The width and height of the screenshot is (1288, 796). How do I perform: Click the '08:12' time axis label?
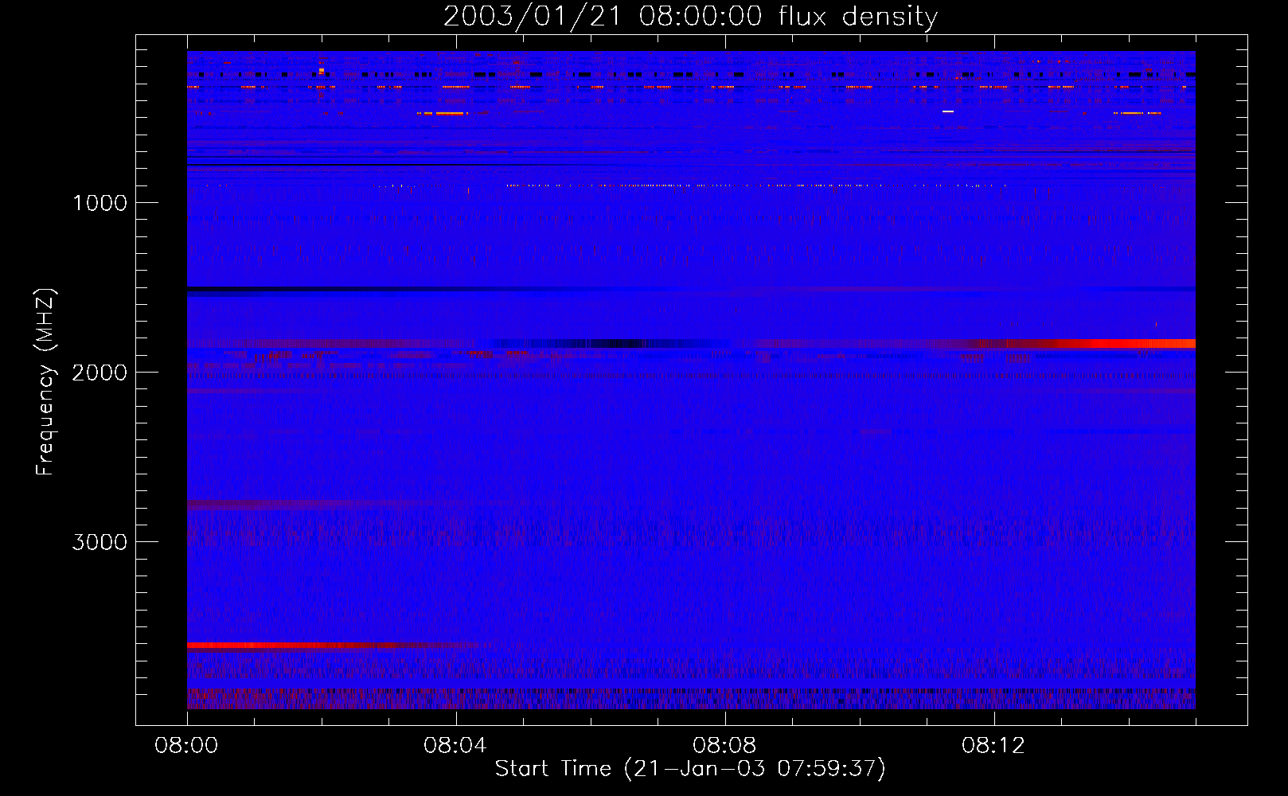click(993, 746)
